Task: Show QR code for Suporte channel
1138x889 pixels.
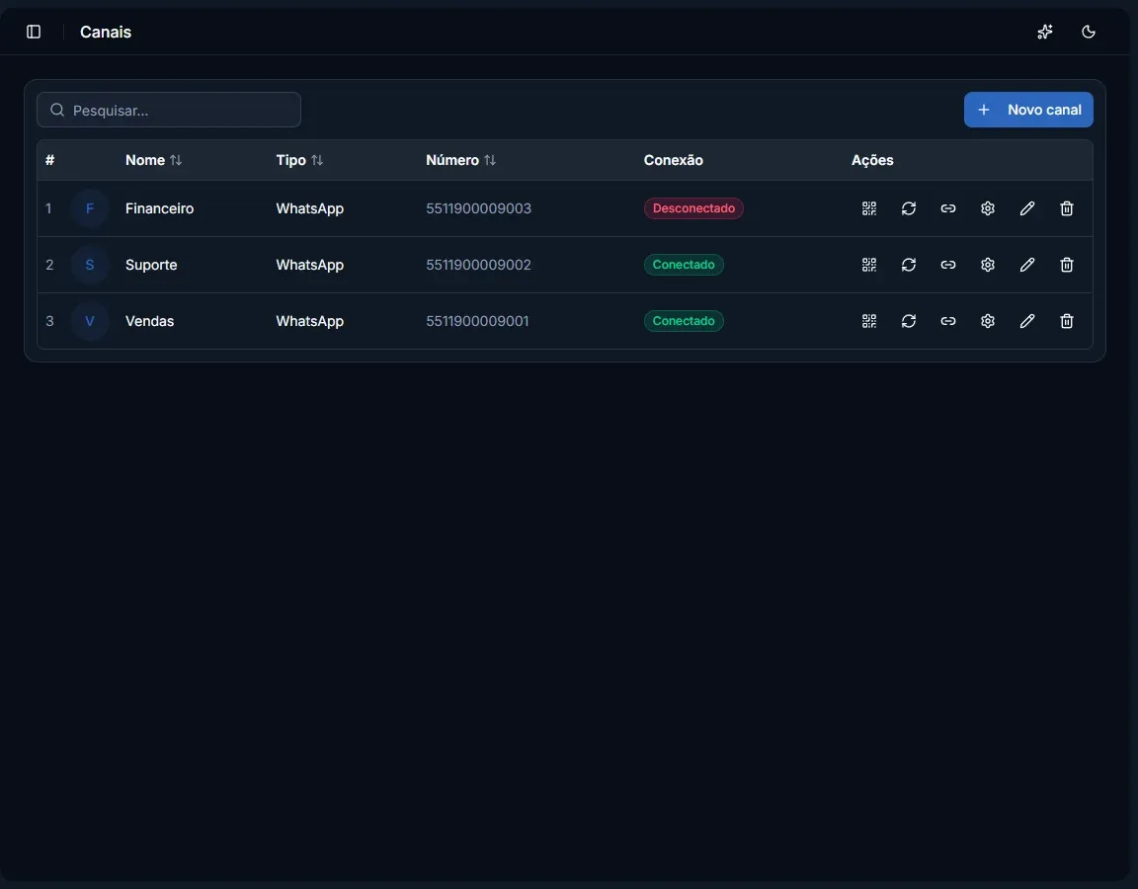Action: tap(868, 265)
